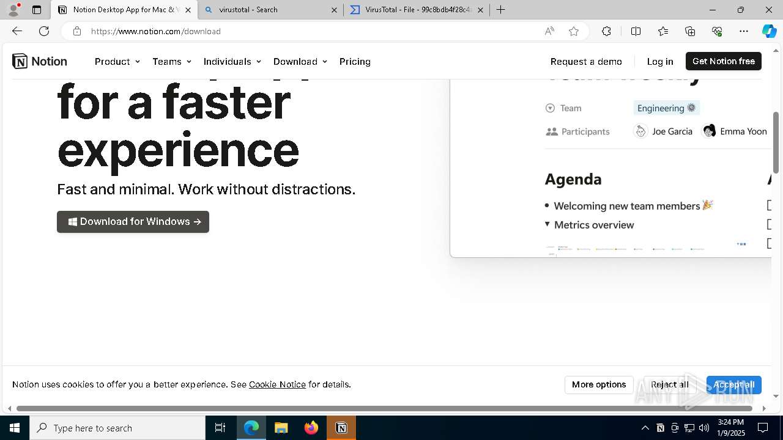Refresh the current page

(x=44, y=31)
